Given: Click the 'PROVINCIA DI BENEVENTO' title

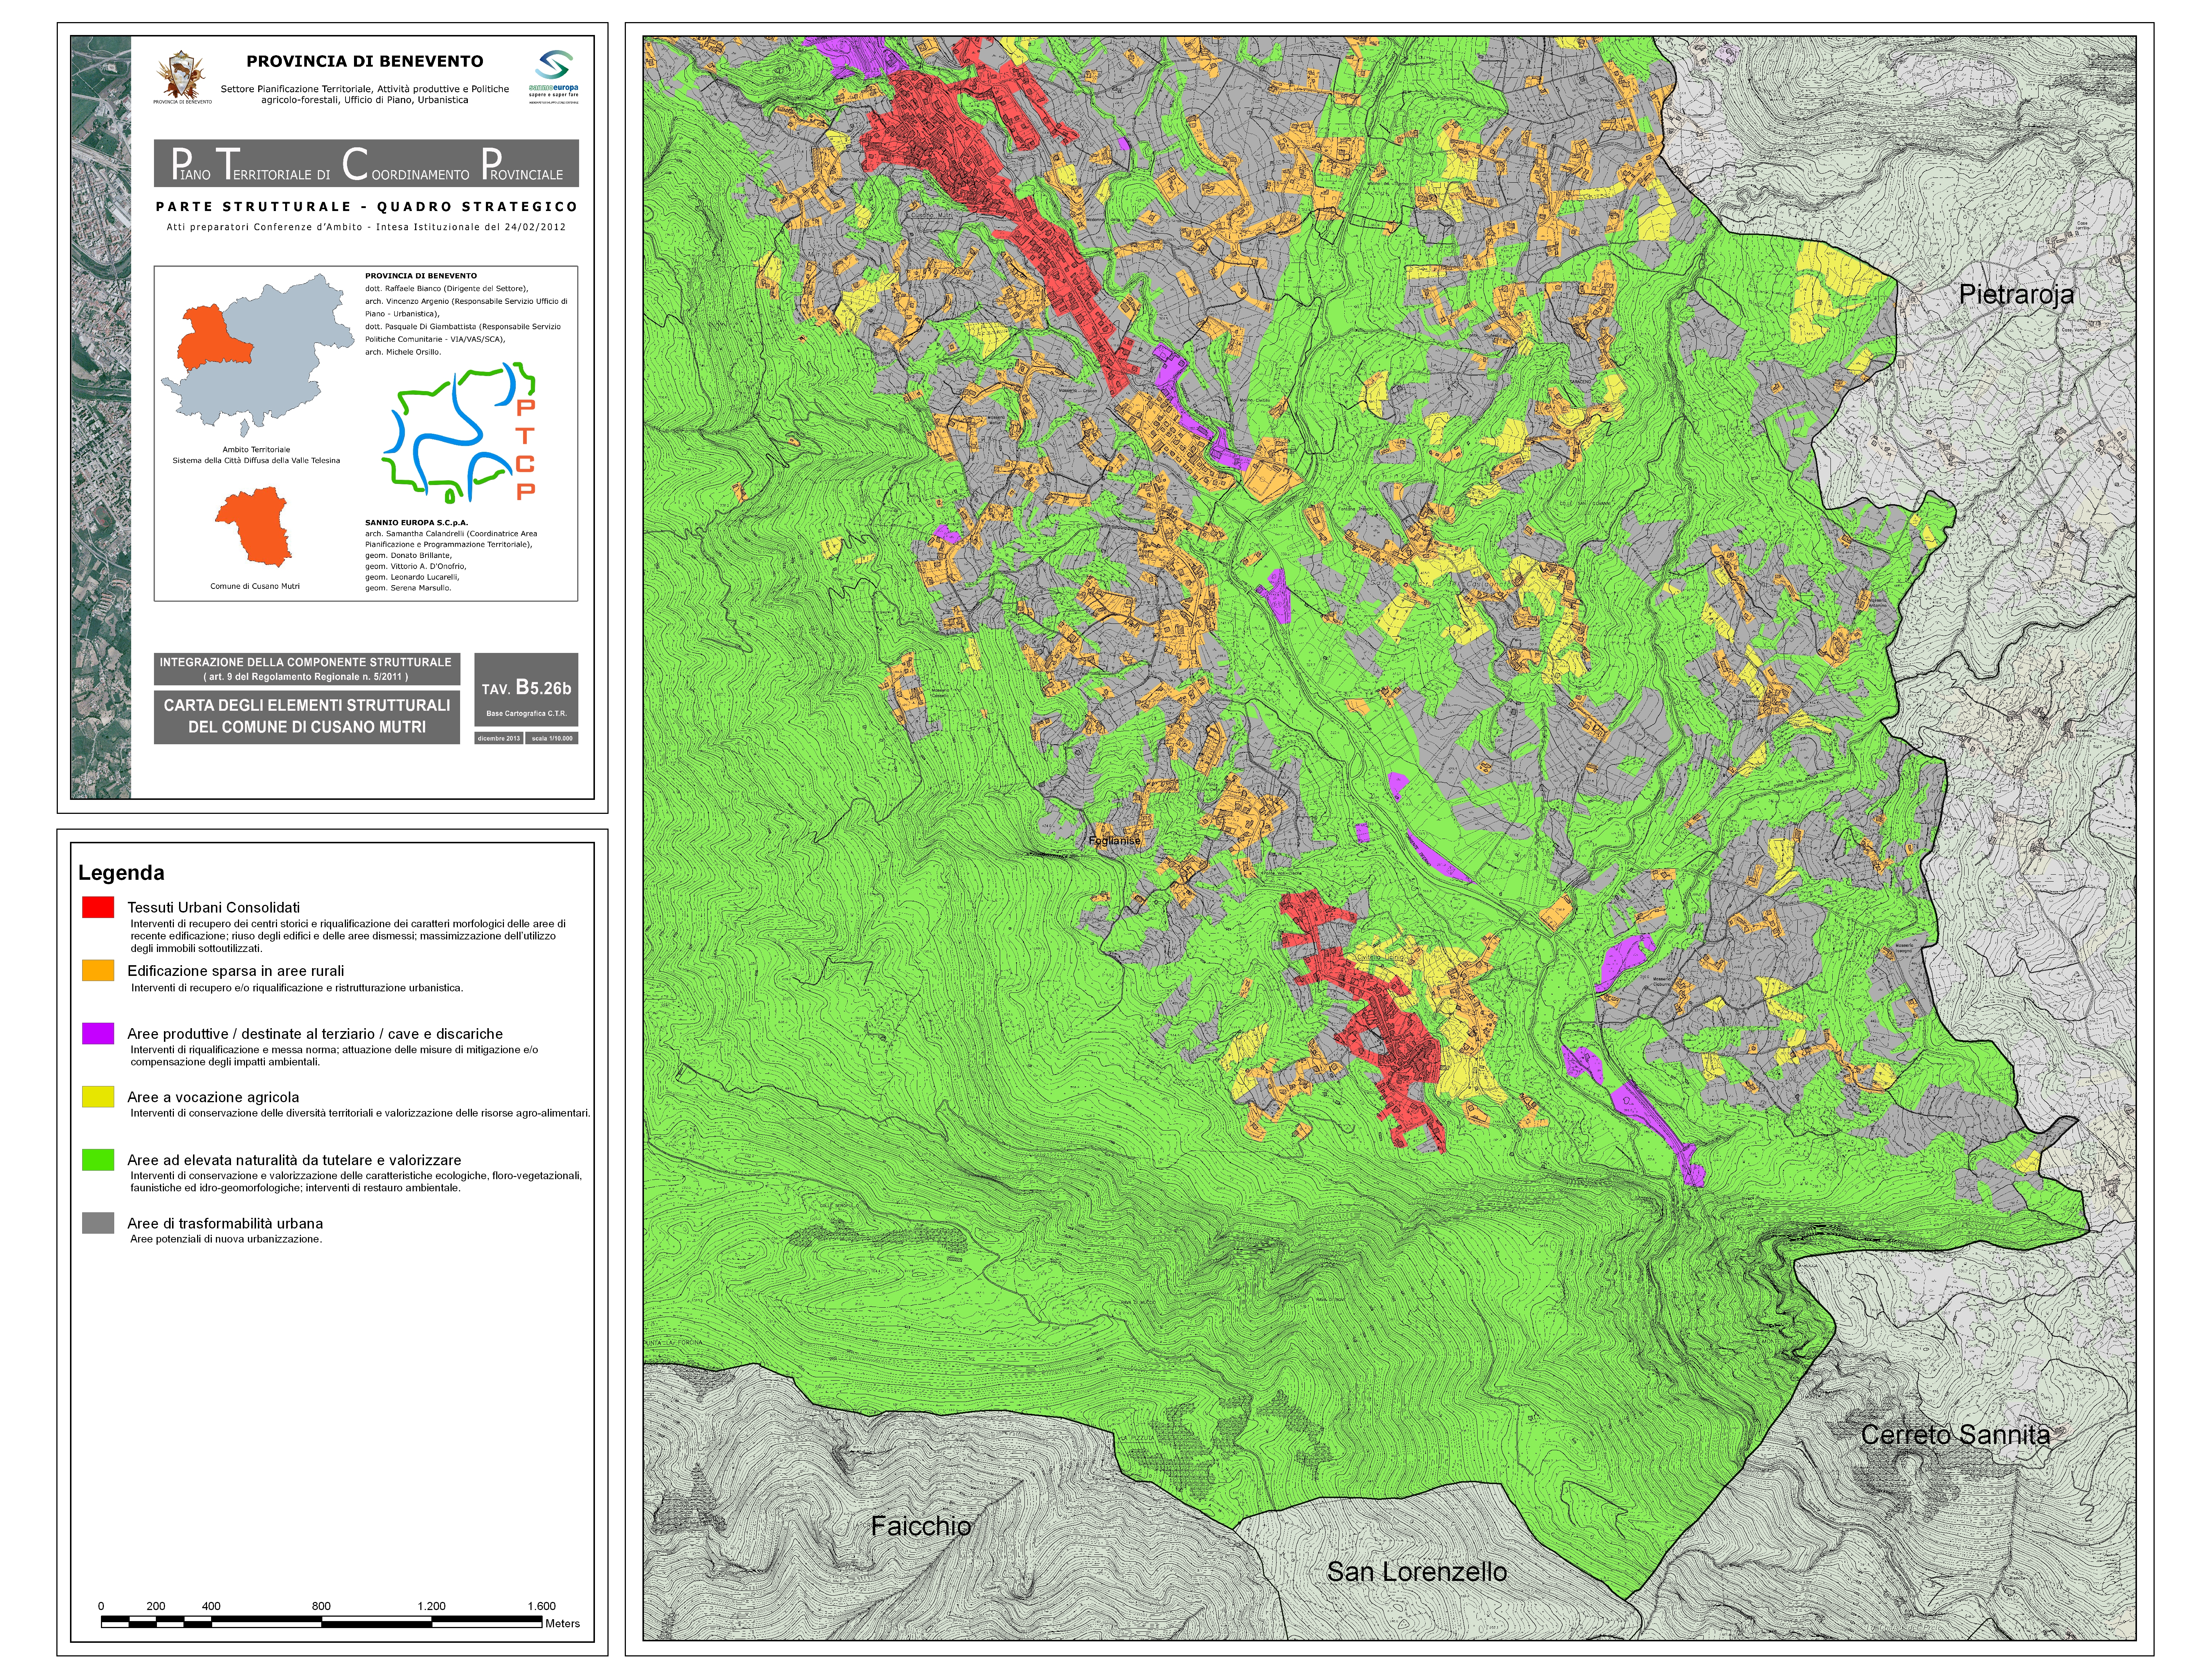Looking at the screenshot, I should pos(365,61).
